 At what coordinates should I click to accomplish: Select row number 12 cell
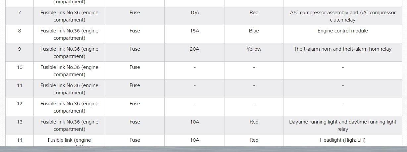[x=20, y=104]
